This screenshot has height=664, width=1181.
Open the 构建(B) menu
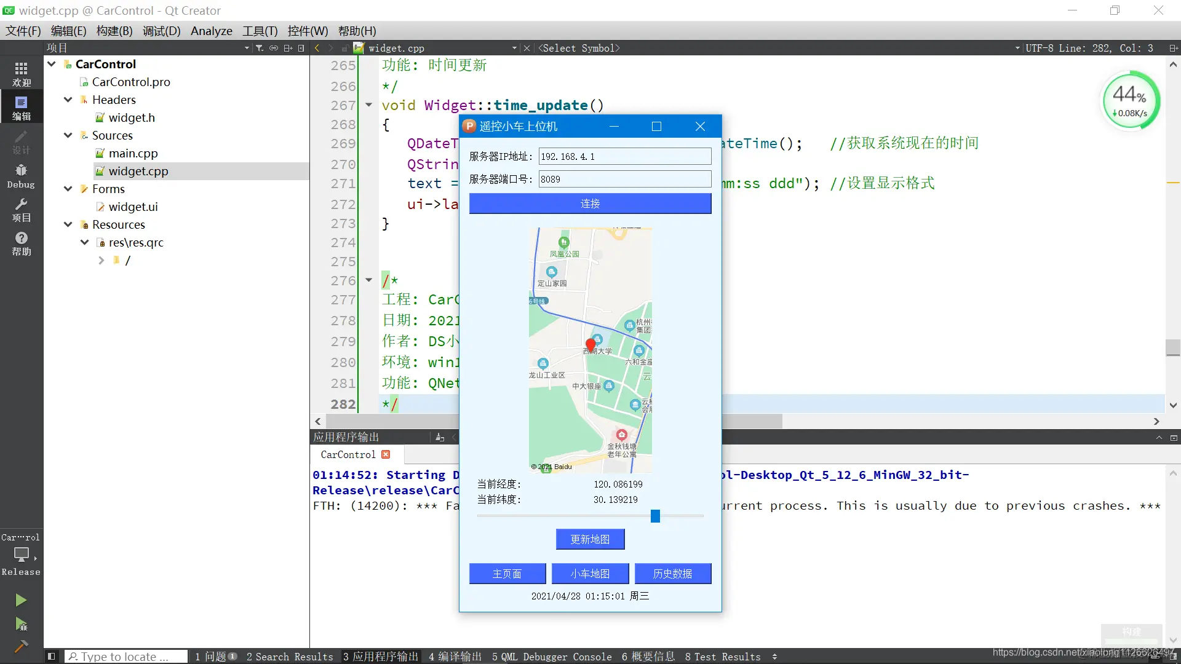tap(114, 31)
